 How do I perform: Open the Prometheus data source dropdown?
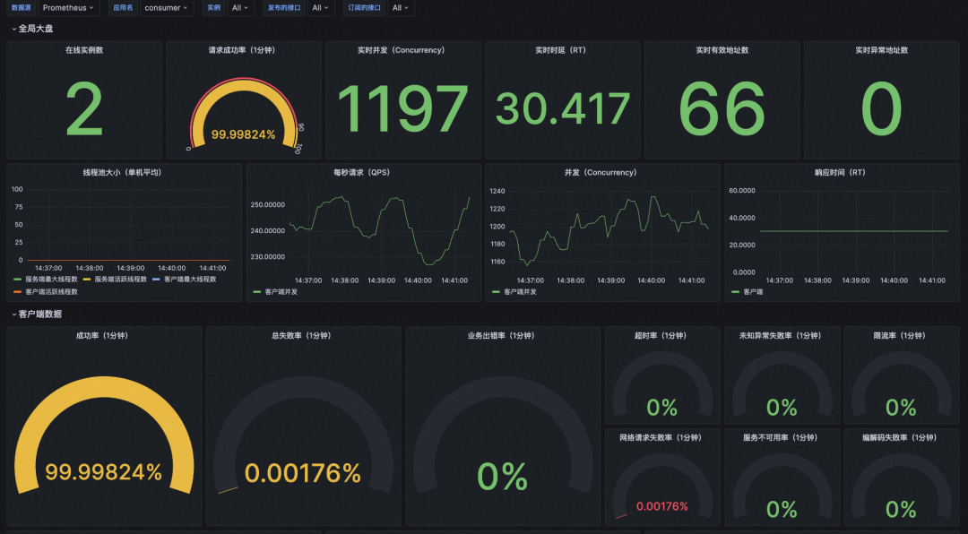click(x=68, y=8)
